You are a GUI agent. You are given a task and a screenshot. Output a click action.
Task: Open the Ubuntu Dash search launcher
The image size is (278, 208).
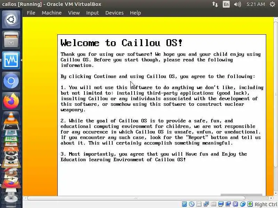(11, 19)
